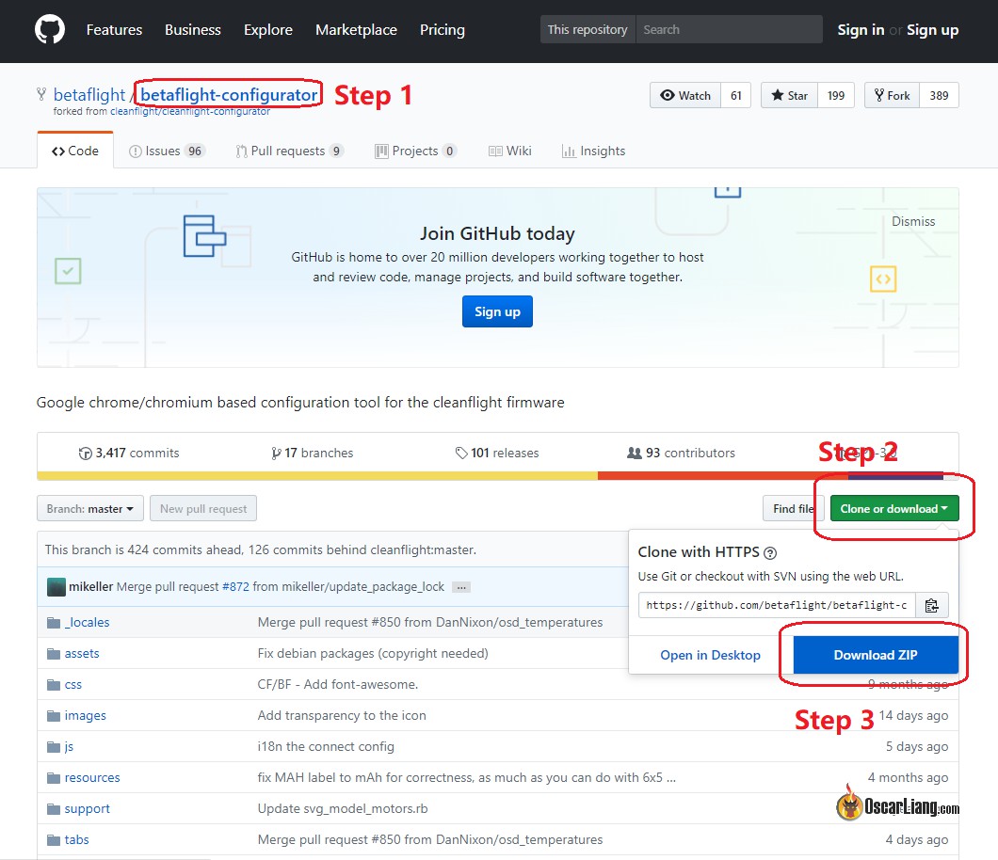Open the Insights tab
Viewport: 998px width, 860px height.
(x=593, y=151)
